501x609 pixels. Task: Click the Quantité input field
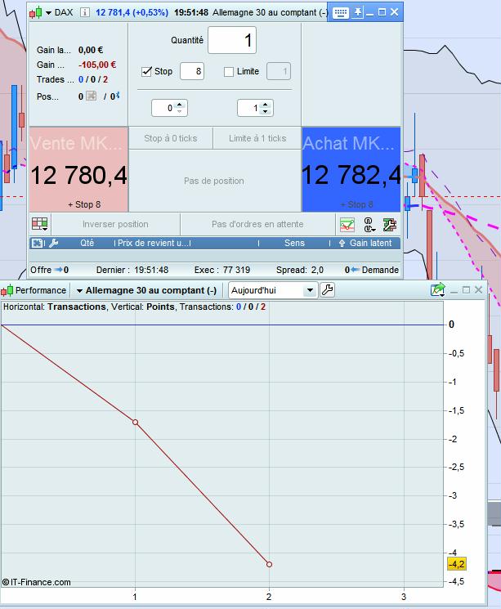pyautogui.click(x=231, y=40)
